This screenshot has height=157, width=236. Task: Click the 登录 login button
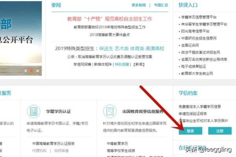[190, 131]
